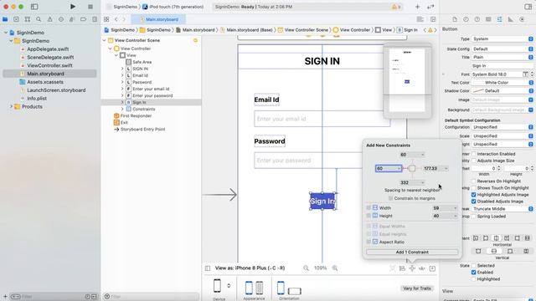Open the State Config dropdown
The width and height of the screenshot is (536, 301).
coord(502,48)
